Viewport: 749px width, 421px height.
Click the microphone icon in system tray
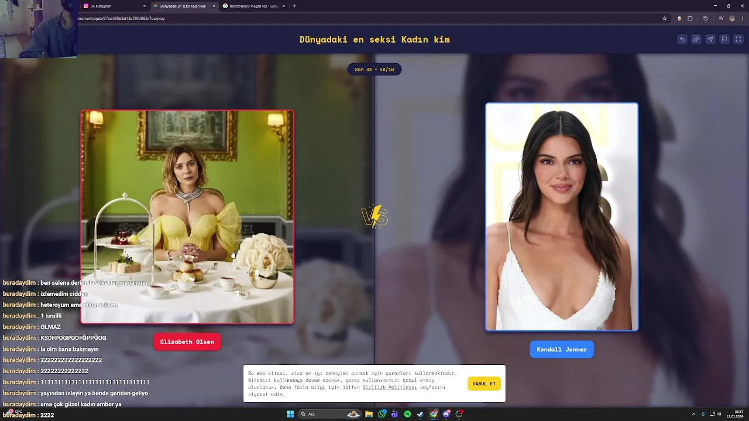coord(703,414)
